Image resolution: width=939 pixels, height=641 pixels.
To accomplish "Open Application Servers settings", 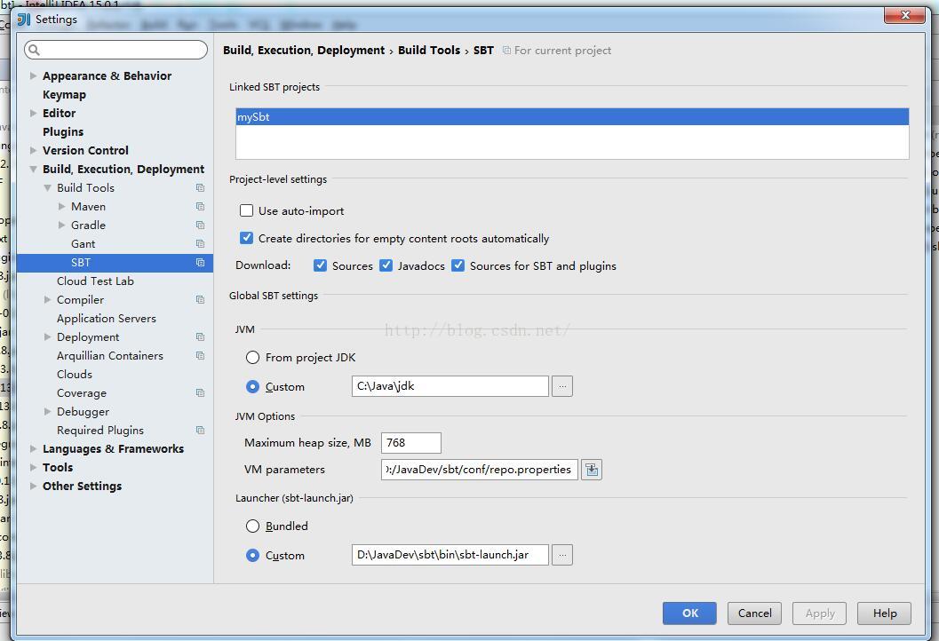I will point(106,319).
